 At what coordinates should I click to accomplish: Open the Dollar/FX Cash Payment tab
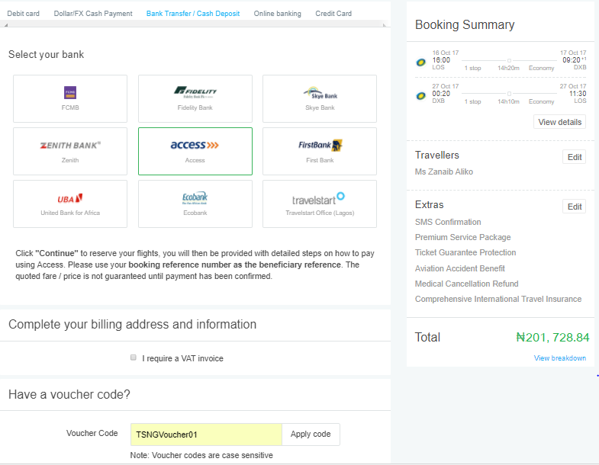pos(93,14)
